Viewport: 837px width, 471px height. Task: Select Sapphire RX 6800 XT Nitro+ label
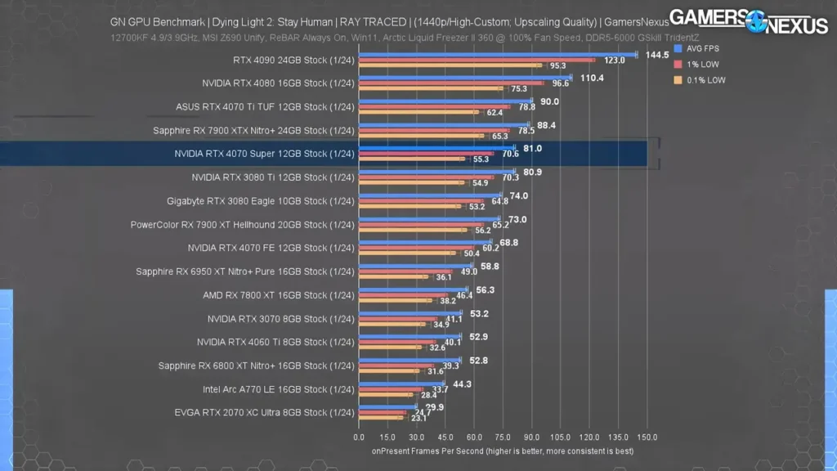click(256, 366)
